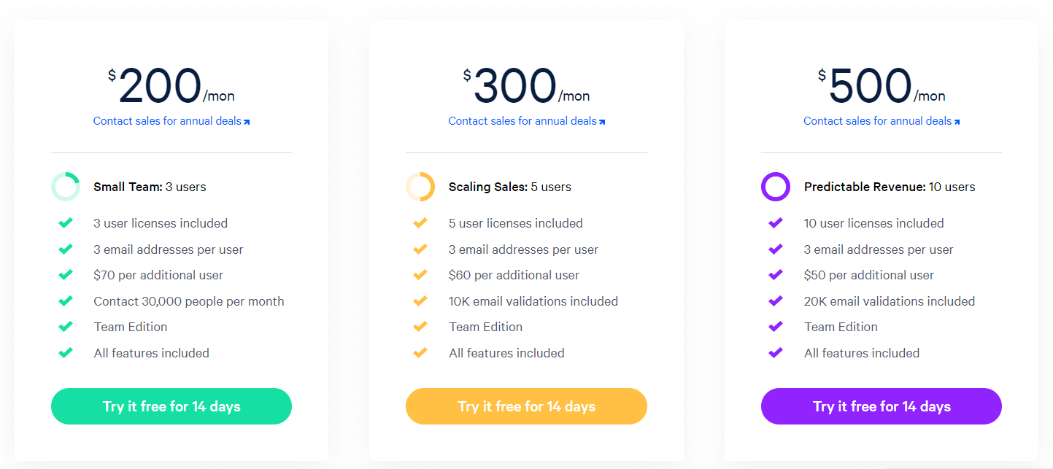Screen dimensions: 1053x469
Task: Start the $200 plan 14-day free trial
Action: click(x=171, y=406)
